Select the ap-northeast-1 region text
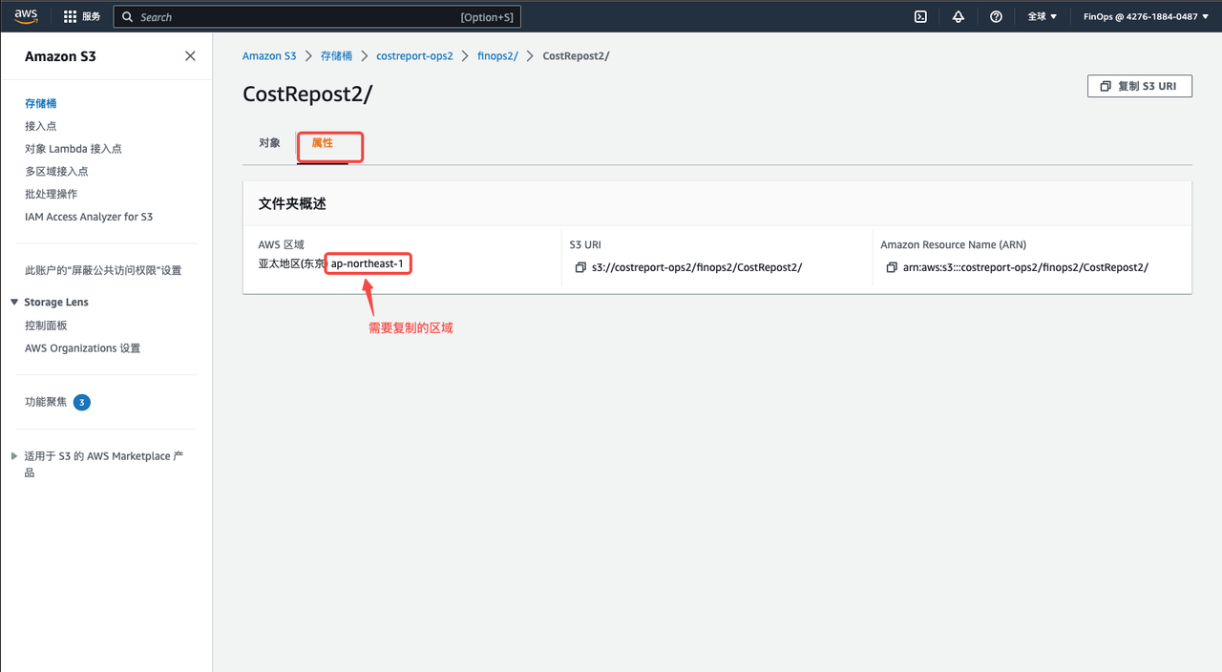The height and width of the screenshot is (672, 1222). point(368,263)
